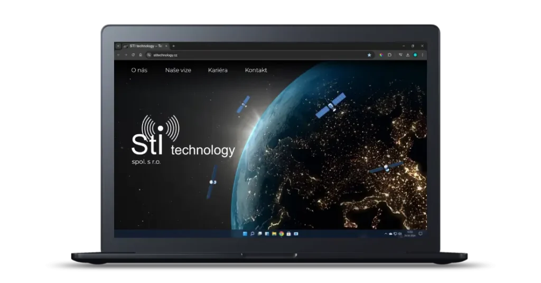The image size is (541, 283).
Task: Open the Chrome three-dot menu
Action: [422, 55]
